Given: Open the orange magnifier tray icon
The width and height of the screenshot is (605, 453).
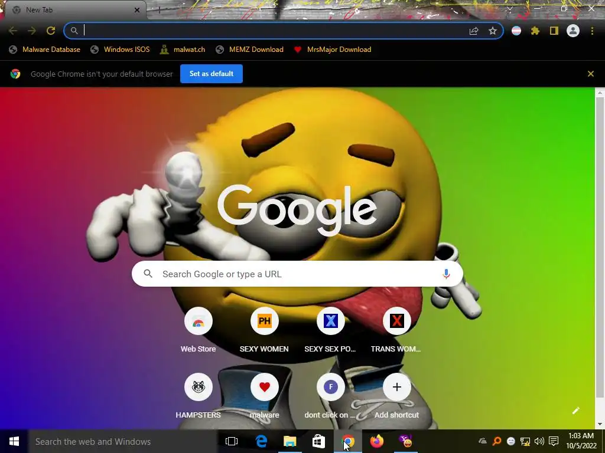Looking at the screenshot, I should pyautogui.click(x=497, y=441).
